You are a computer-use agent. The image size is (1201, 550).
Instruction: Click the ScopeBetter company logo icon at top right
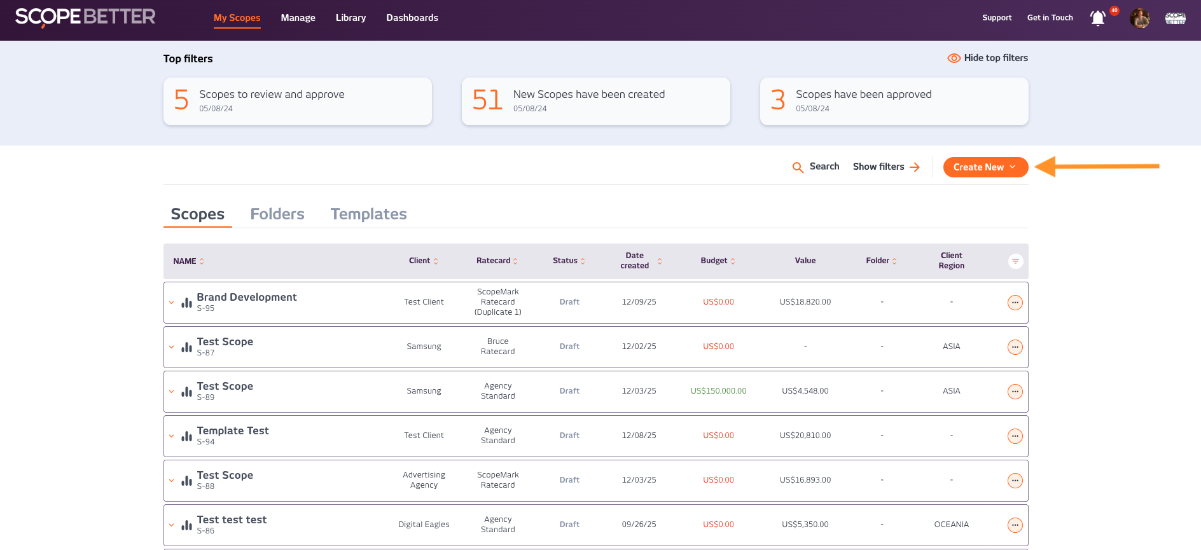point(1175,18)
